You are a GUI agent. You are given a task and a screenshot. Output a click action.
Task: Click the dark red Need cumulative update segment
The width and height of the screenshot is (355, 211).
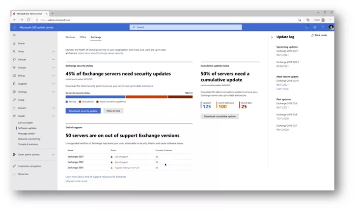pos(180,97)
